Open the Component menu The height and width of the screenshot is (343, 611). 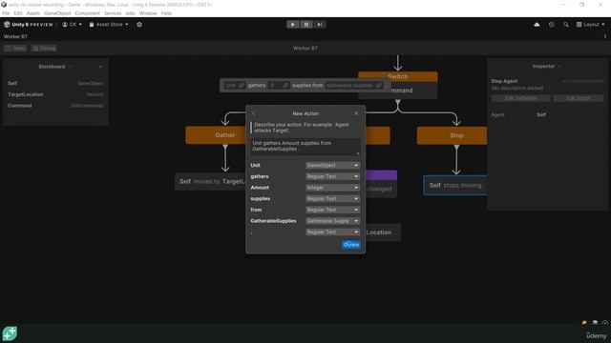click(x=87, y=13)
